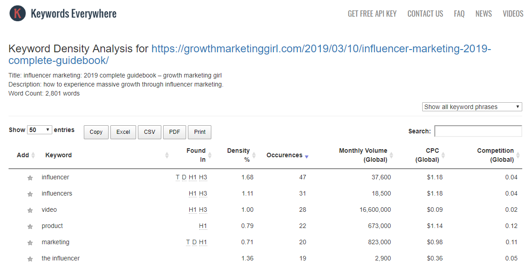The height and width of the screenshot is (269, 529).
Task: Star the 'the influencer' keyword row
Action: [x=30, y=259]
